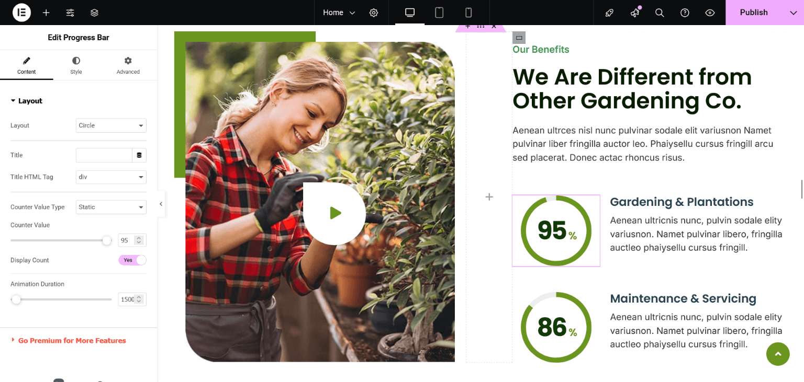Toggle the Display Count switch
804x382 pixels.
132,260
